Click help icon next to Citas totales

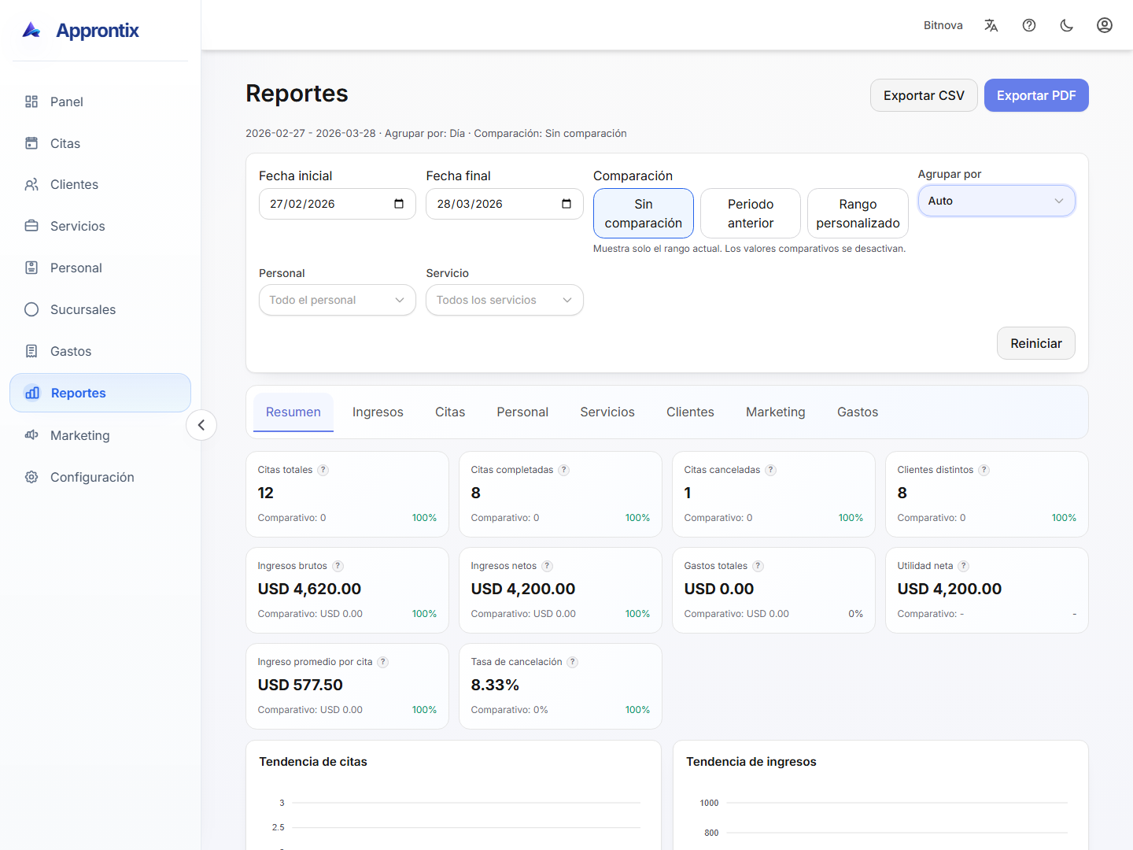click(x=323, y=470)
